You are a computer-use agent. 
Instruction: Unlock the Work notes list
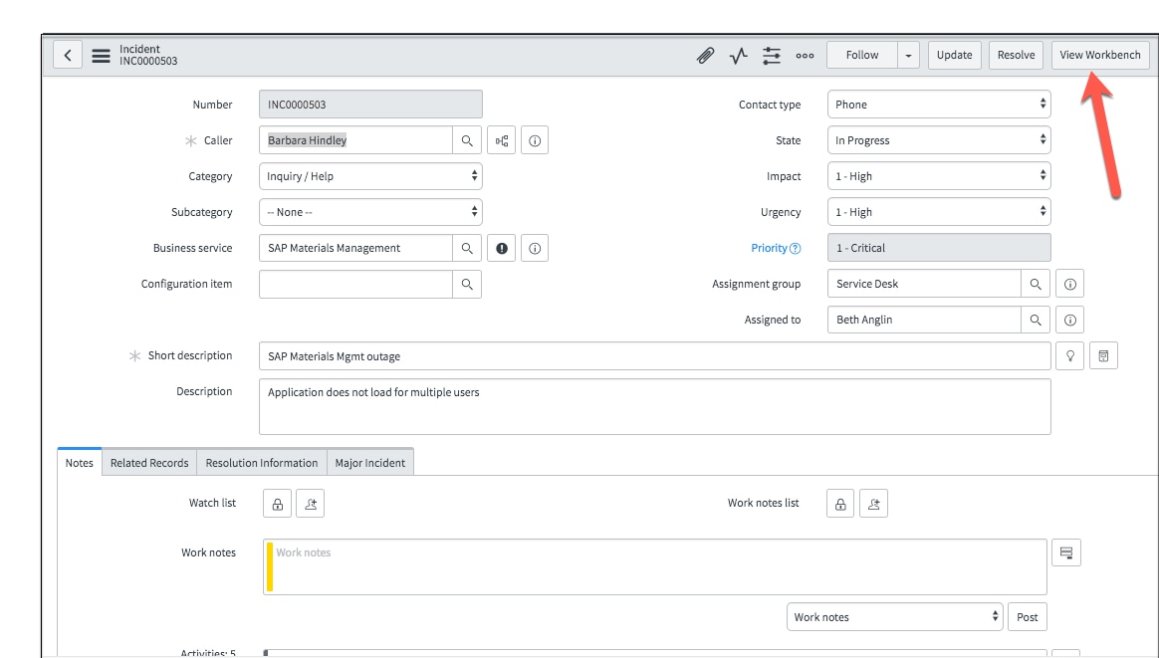[x=839, y=503]
